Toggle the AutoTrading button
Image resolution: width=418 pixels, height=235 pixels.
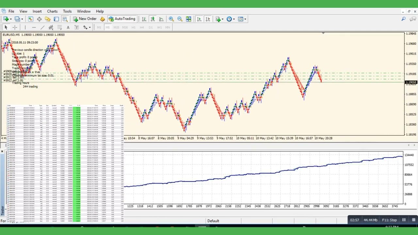[x=122, y=19]
